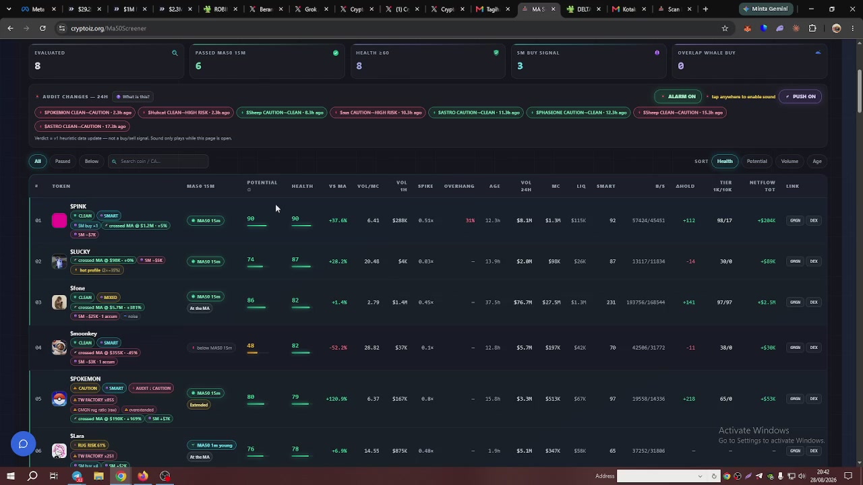The image size is (863, 485).
Task: Expand the What is this? explainer
Action: (x=132, y=96)
